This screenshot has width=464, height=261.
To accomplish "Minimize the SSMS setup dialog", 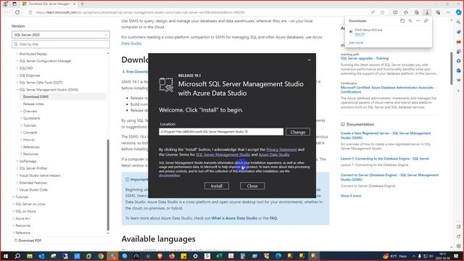I will (x=310, y=59).
